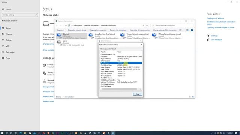Expand the address bar history dropdown
This screenshot has width=240, height=135.
(143, 25)
